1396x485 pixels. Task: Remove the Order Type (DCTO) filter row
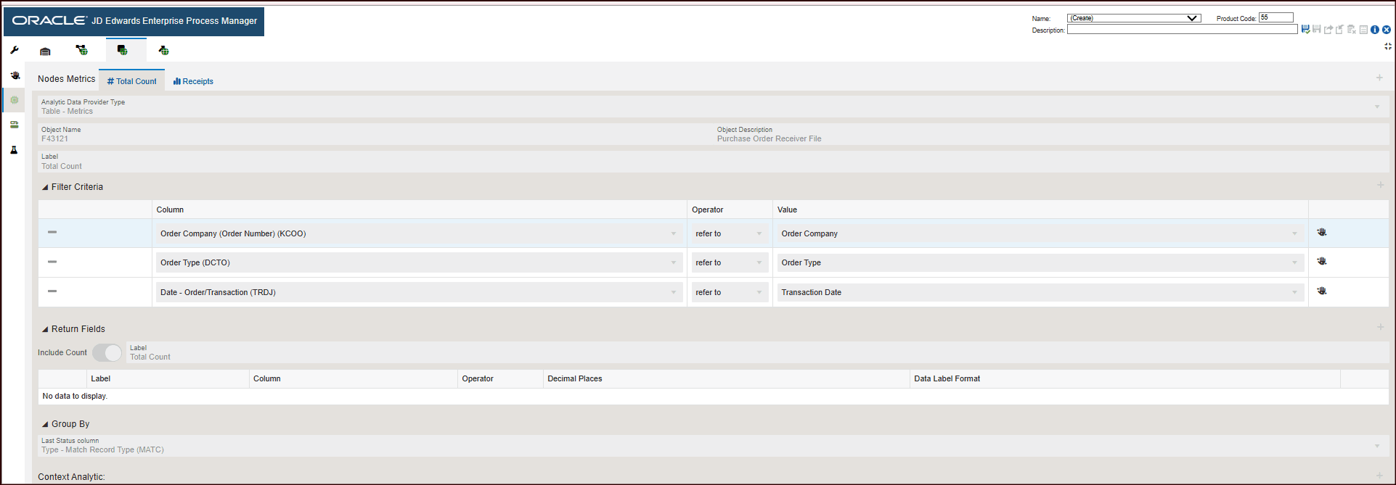(52, 262)
